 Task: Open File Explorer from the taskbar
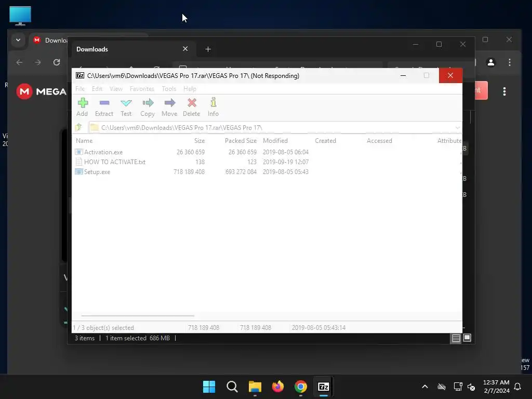(x=255, y=387)
